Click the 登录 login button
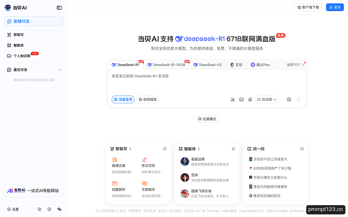 (x=335, y=7)
